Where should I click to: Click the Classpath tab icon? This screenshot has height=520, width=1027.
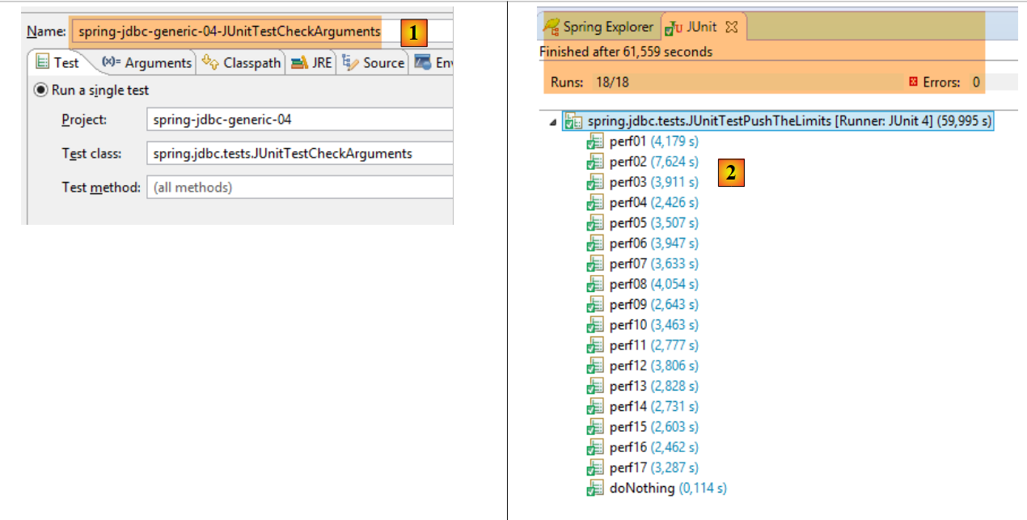211,62
